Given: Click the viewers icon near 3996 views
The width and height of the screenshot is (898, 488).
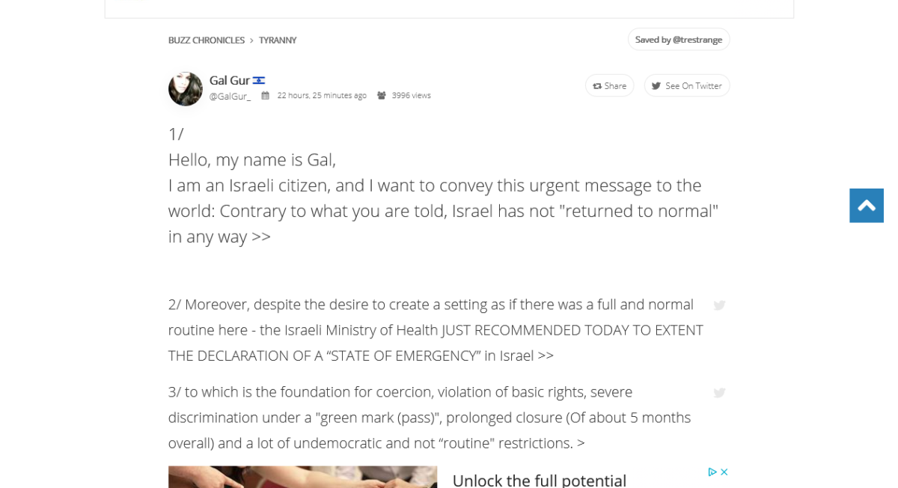Looking at the screenshot, I should point(382,96).
